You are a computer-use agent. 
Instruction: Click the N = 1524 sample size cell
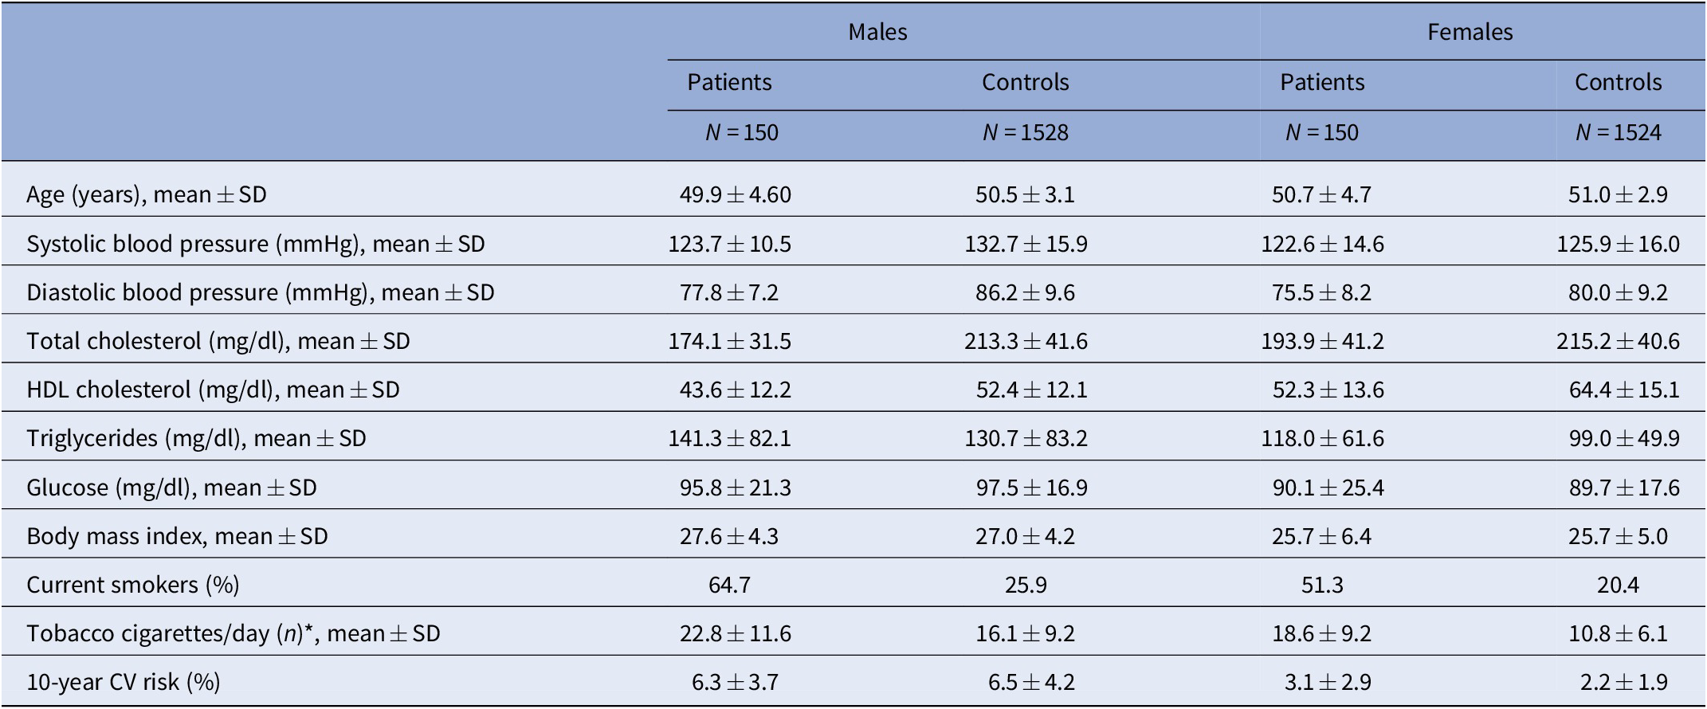tap(1618, 132)
